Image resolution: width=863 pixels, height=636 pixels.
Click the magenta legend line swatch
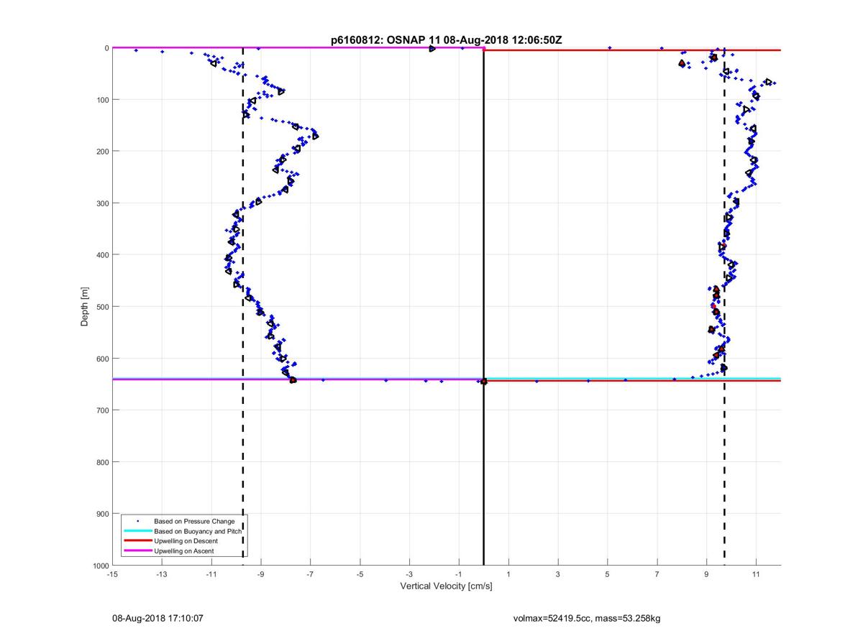[x=137, y=551]
